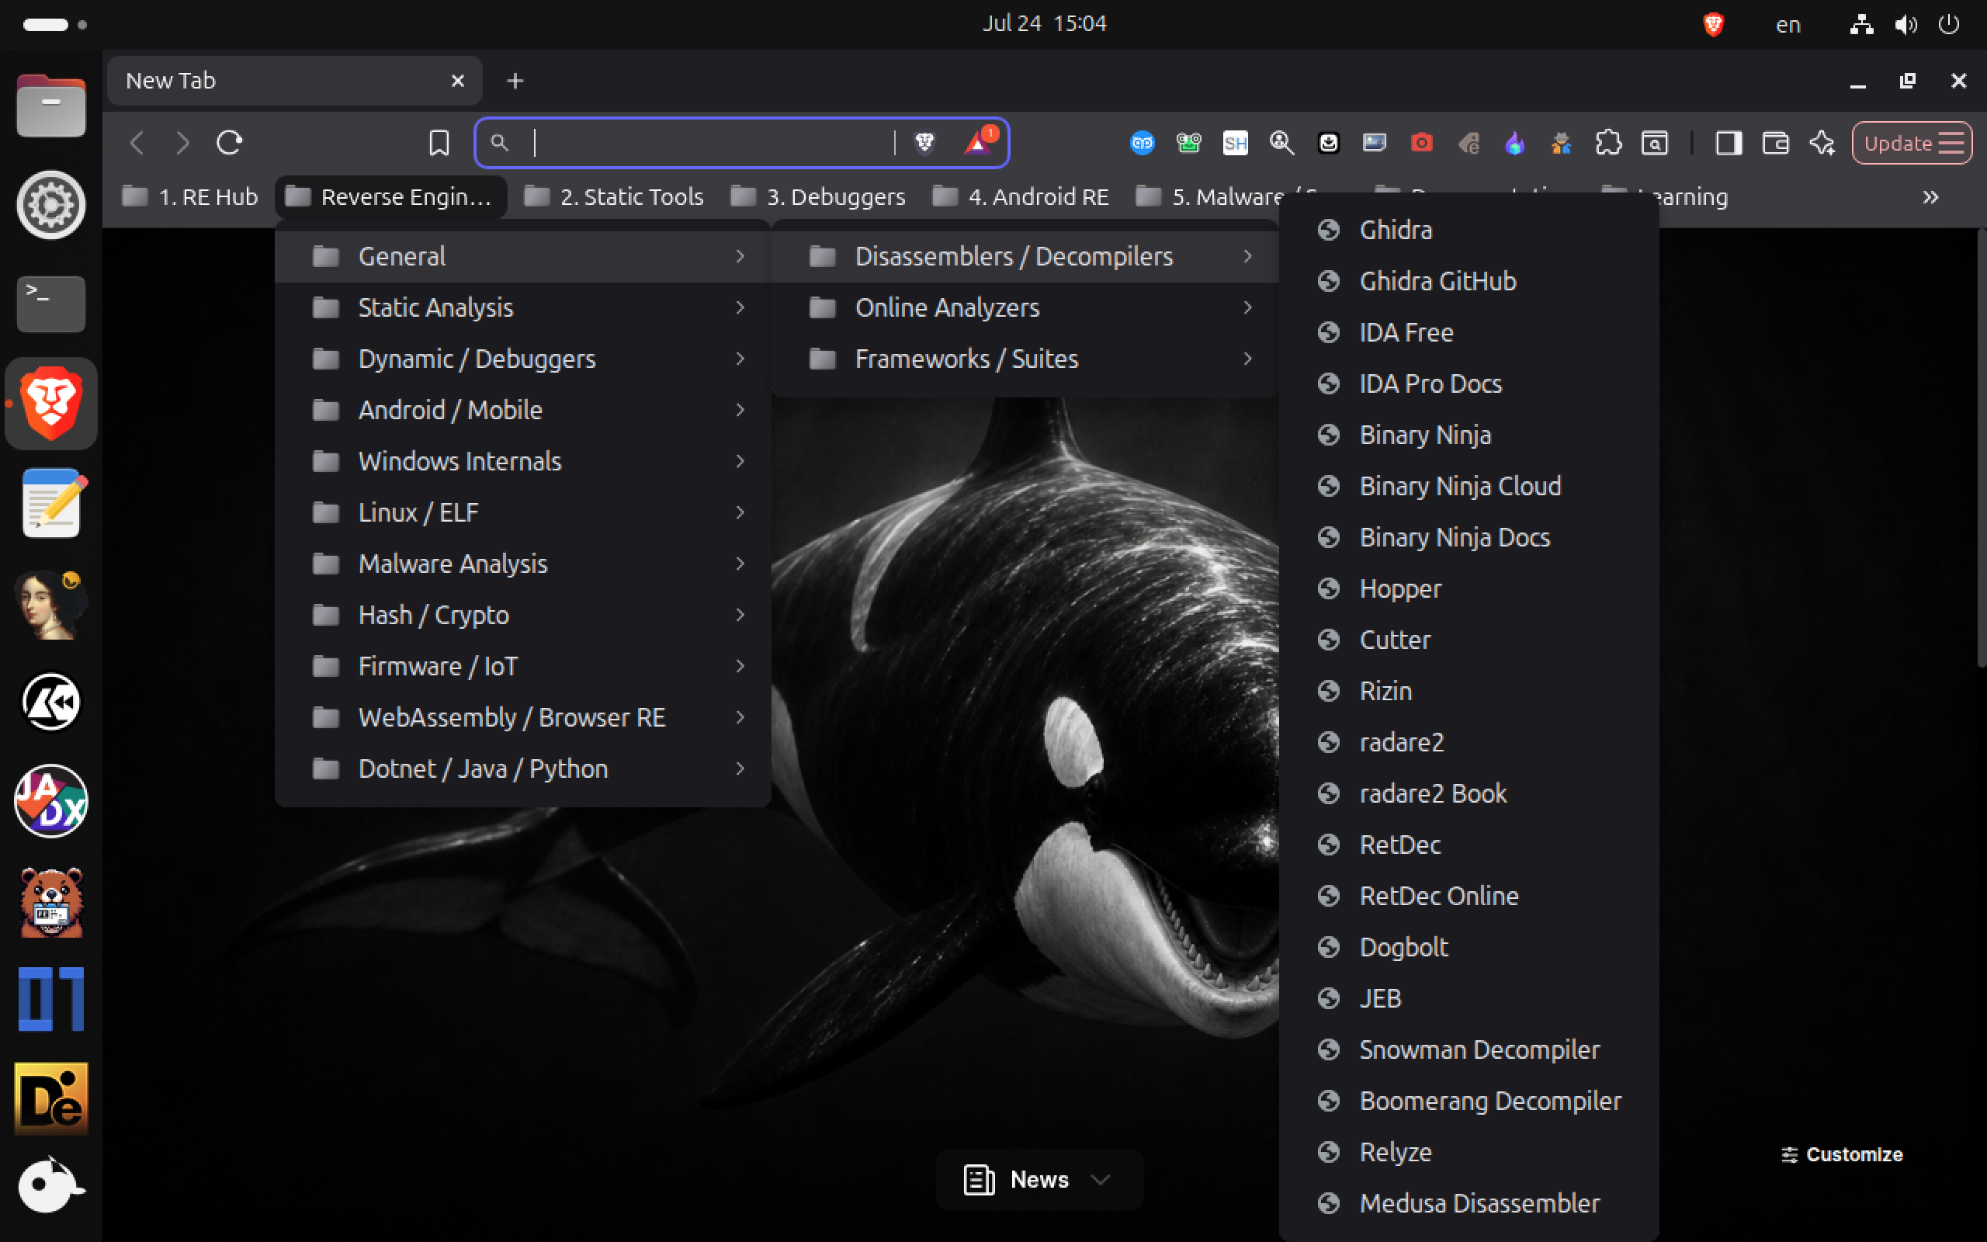Launch Leo AI assistant star icon
Image resolution: width=1987 pixels, height=1242 pixels.
tap(1822, 143)
